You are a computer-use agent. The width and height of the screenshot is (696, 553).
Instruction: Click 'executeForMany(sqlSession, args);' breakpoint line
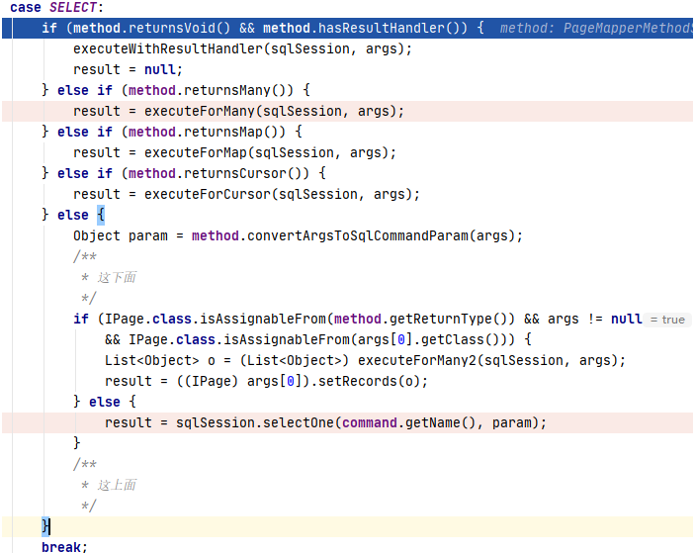pyautogui.click(x=274, y=111)
